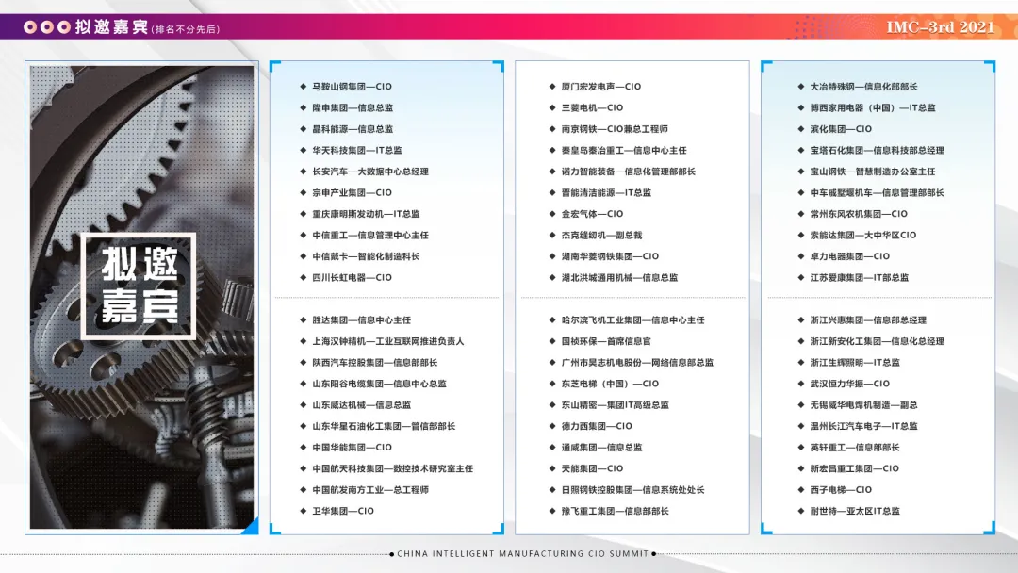Click the '索能达集团—大中华区CIO' entry
This screenshot has width=1018, height=573.
pos(863,235)
